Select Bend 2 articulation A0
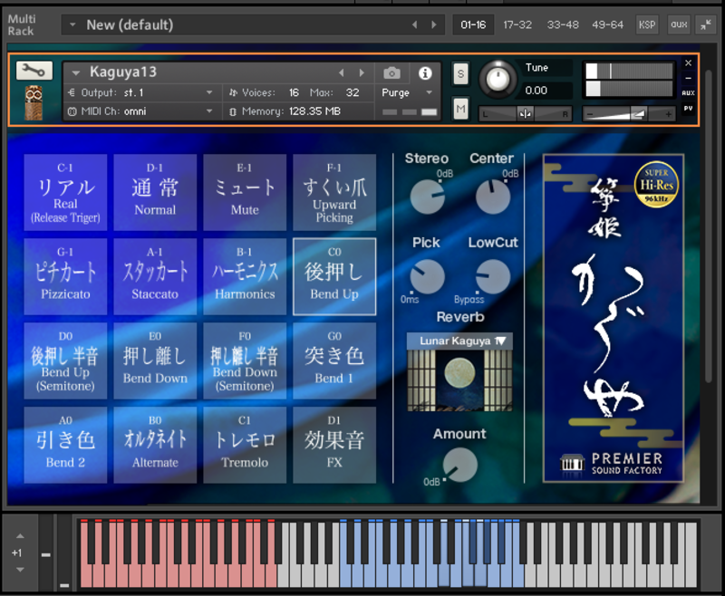 click(x=65, y=445)
